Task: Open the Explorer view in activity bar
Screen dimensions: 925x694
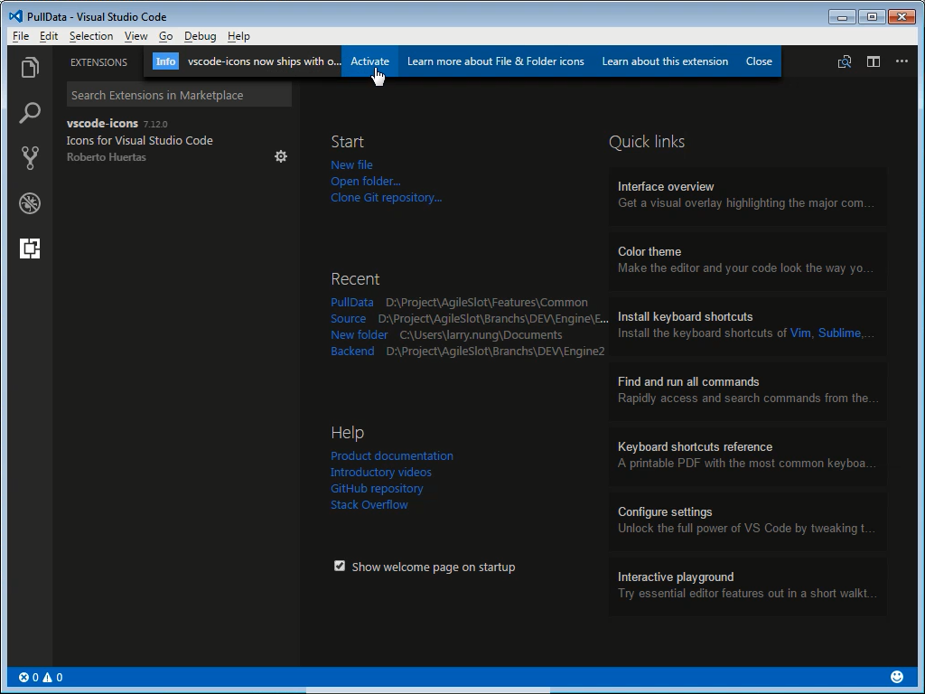Action: point(30,67)
